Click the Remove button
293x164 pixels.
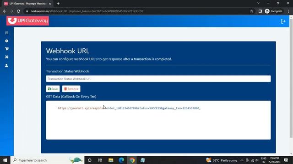(x=71, y=89)
